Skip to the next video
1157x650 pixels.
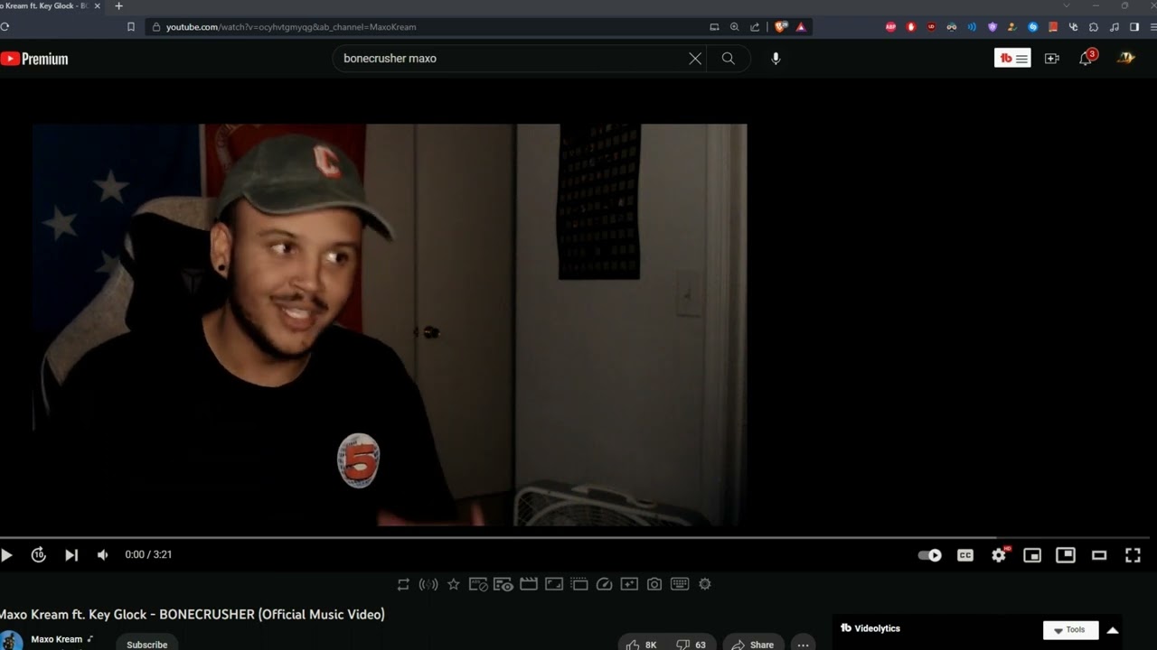point(71,555)
